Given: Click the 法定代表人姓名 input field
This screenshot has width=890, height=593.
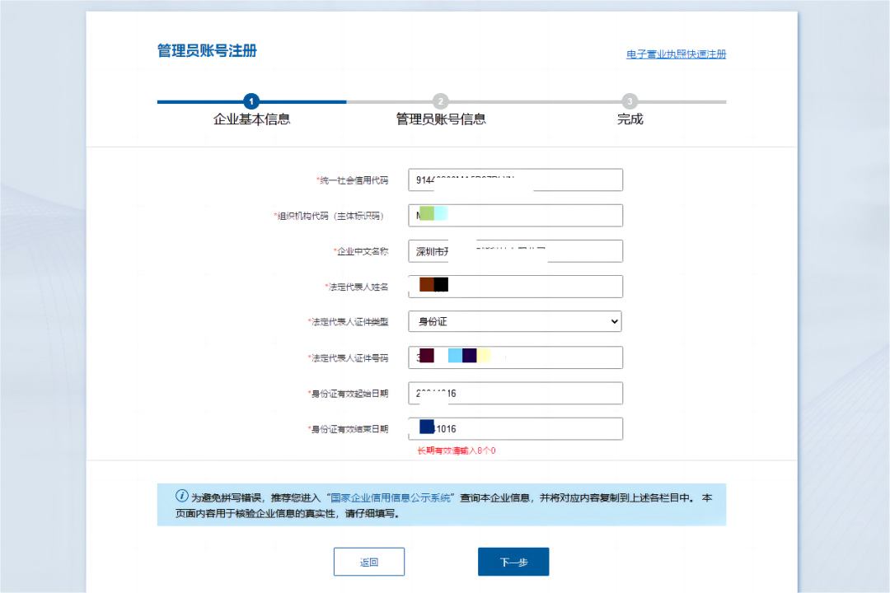Looking at the screenshot, I should click(515, 286).
